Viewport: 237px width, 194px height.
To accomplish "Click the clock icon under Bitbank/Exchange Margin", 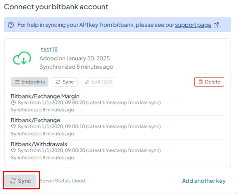I will point(14,102).
